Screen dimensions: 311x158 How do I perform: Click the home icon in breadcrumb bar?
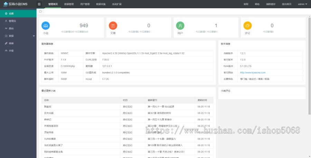click(40, 11)
